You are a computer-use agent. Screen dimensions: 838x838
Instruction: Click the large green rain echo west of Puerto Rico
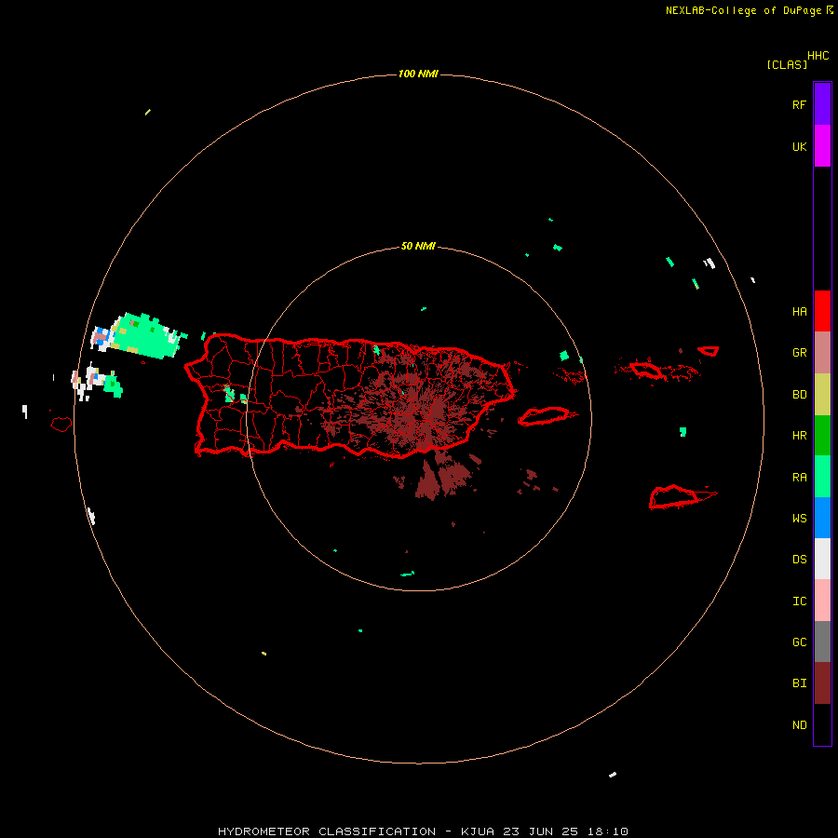tap(145, 337)
